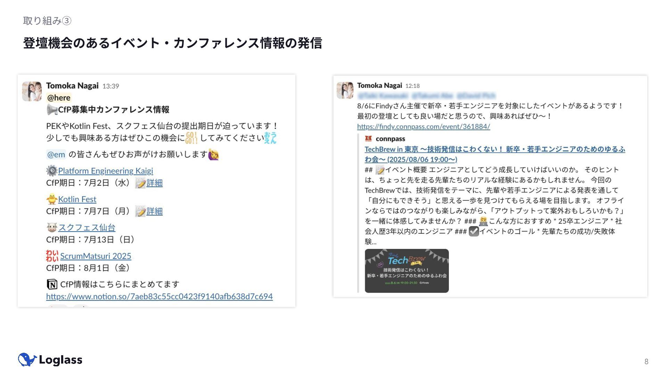
Task: Click the chick emoji beside Kotlin Fest
Action: pos(52,199)
